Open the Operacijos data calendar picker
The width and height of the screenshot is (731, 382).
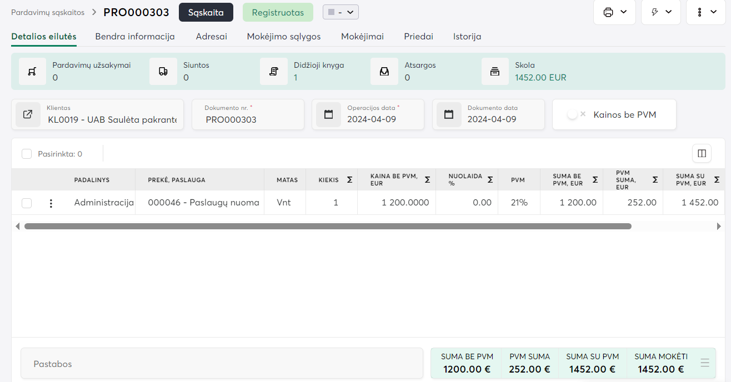point(328,114)
